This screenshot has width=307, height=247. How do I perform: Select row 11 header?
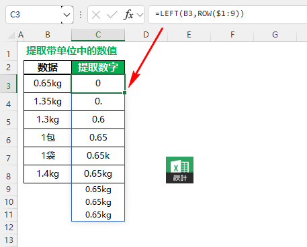(x=9, y=215)
